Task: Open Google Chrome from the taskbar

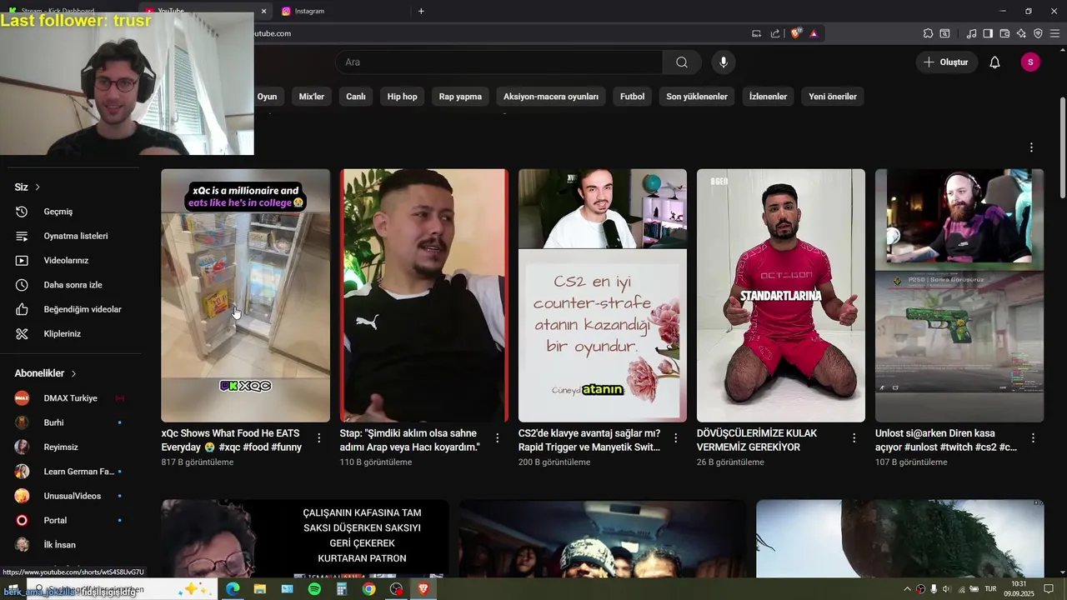Action: click(x=368, y=588)
